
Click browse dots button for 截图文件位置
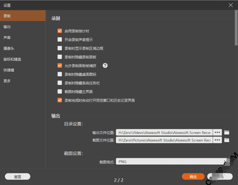point(217,140)
